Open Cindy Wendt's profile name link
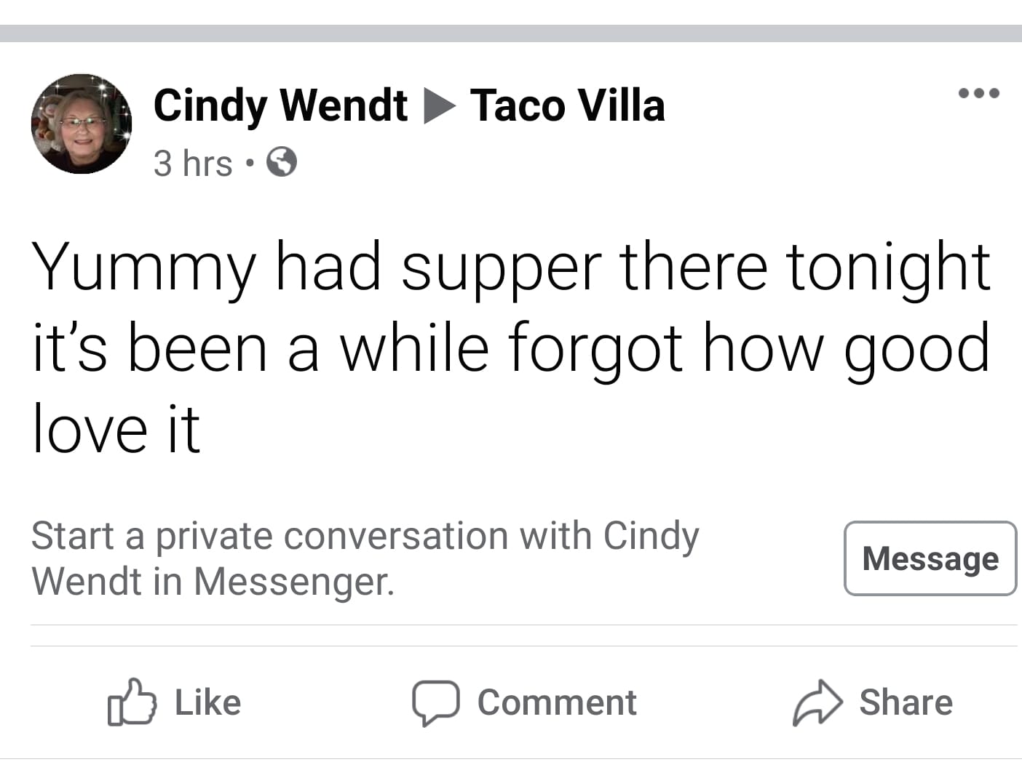Image resolution: width=1022 pixels, height=778 pixels. coord(280,105)
